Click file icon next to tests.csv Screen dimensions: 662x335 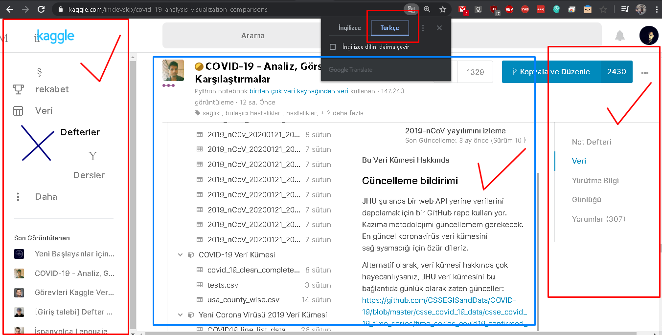pos(200,285)
